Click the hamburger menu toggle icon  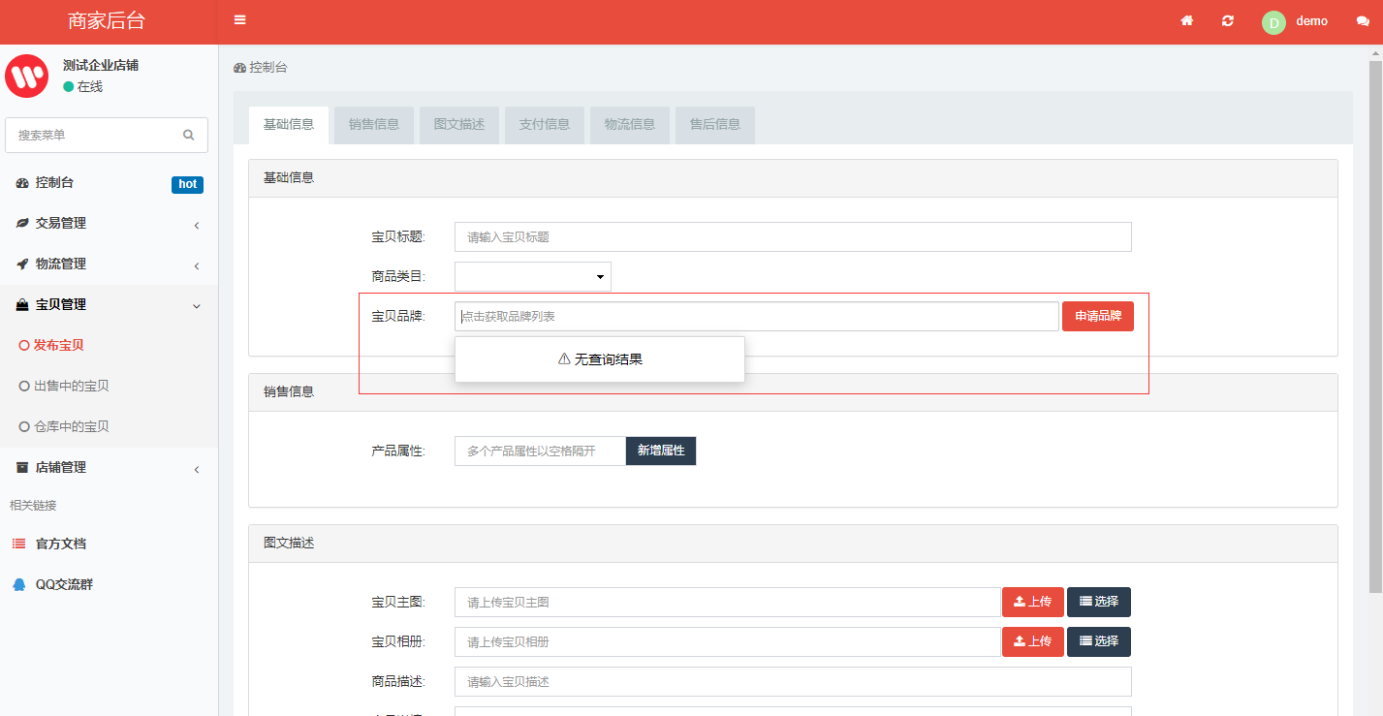coord(239,20)
